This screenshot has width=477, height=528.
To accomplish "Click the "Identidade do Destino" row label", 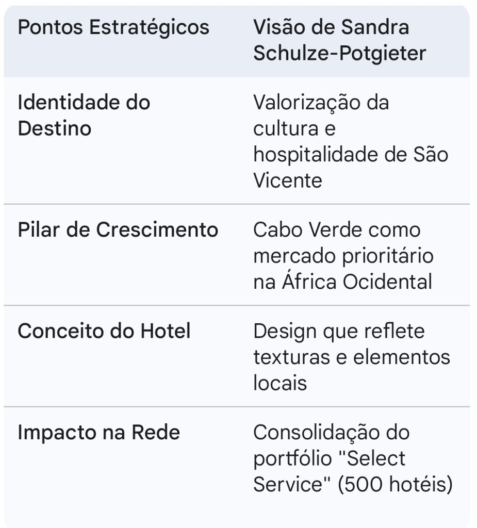I will pyautogui.click(x=84, y=115).
